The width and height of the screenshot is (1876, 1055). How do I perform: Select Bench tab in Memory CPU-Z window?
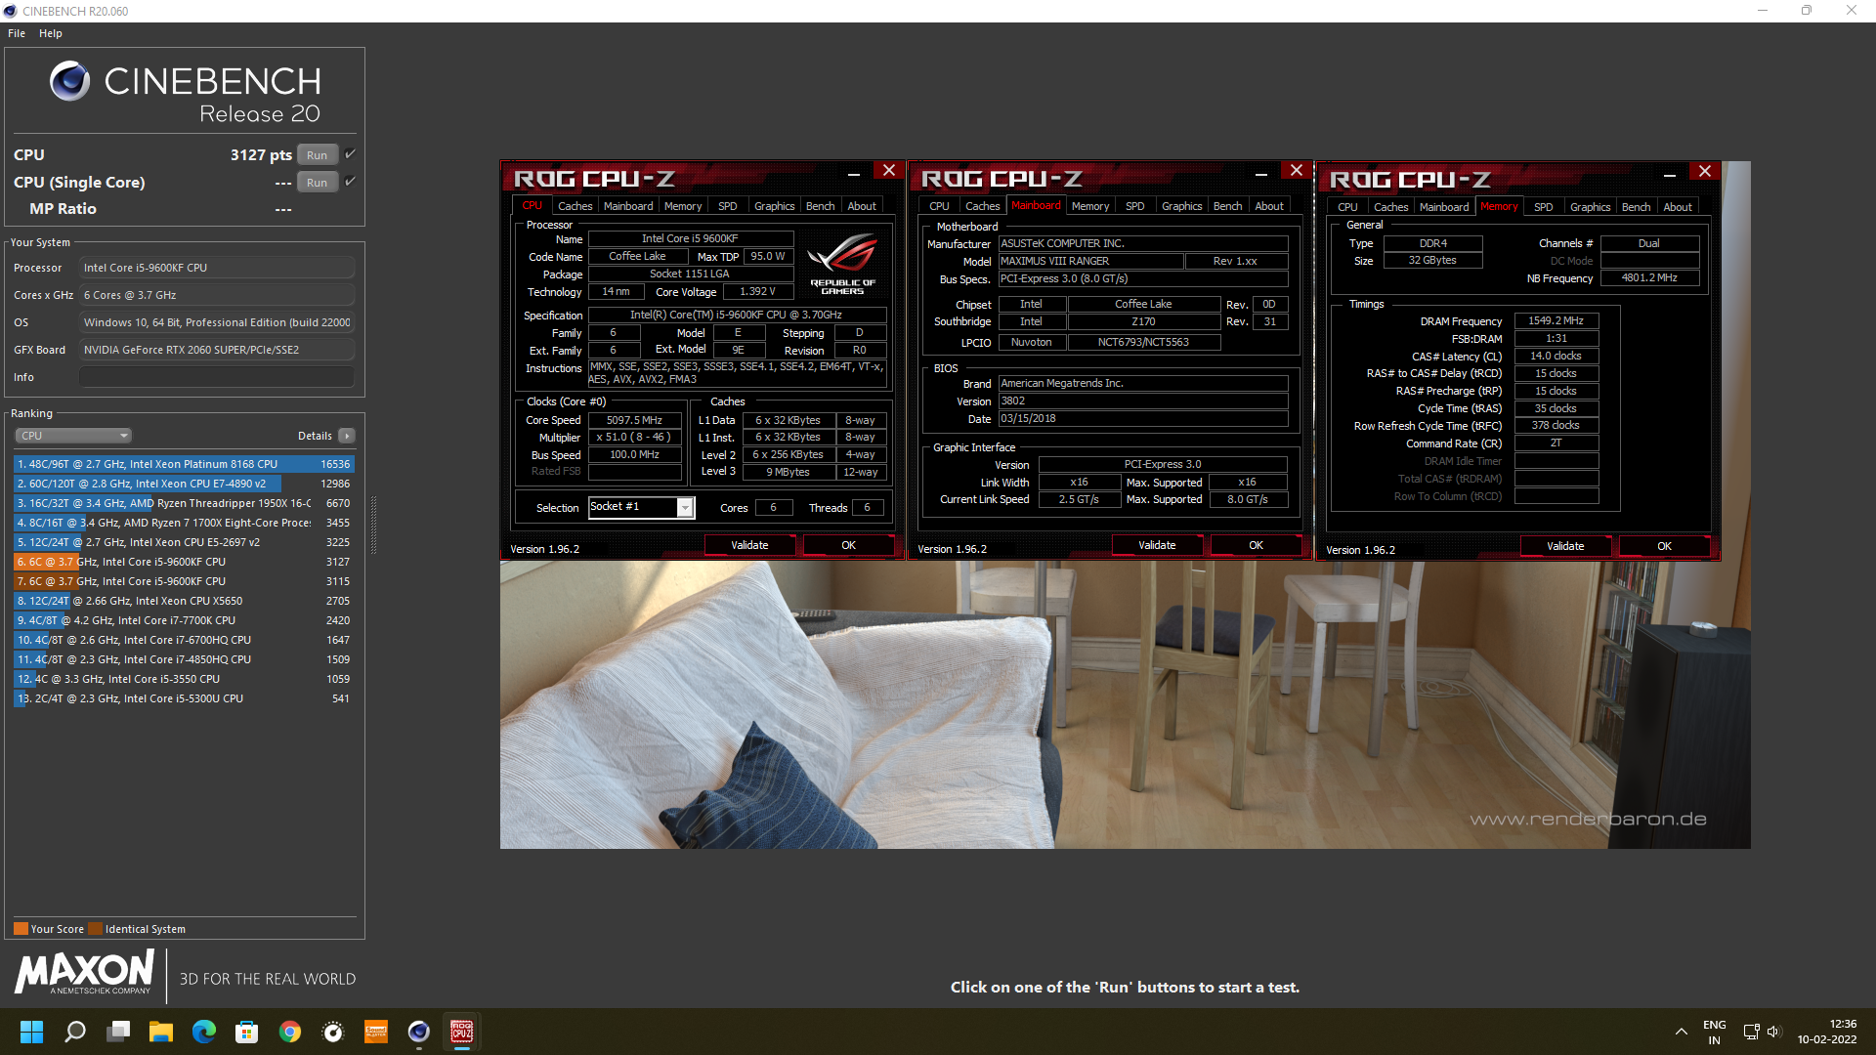point(1637,207)
